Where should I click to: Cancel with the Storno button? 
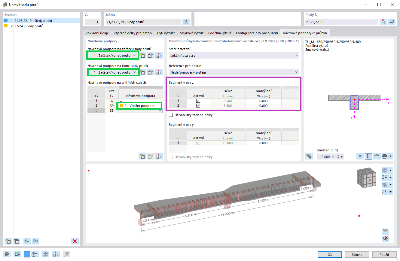tap(357, 254)
